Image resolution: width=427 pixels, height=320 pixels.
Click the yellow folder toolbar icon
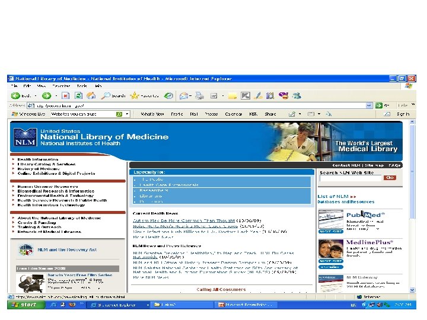pos(232,96)
